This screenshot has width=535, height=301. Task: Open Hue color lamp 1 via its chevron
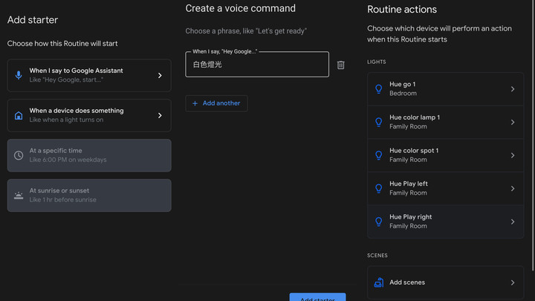(x=513, y=122)
